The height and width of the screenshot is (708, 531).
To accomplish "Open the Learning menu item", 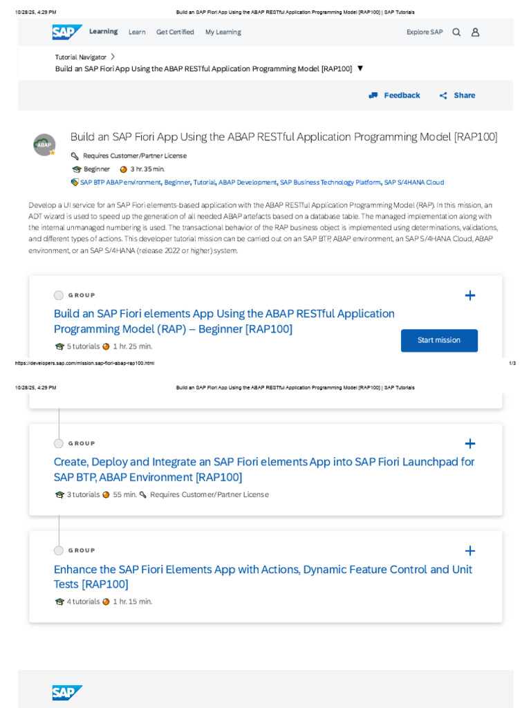I will click(x=104, y=32).
